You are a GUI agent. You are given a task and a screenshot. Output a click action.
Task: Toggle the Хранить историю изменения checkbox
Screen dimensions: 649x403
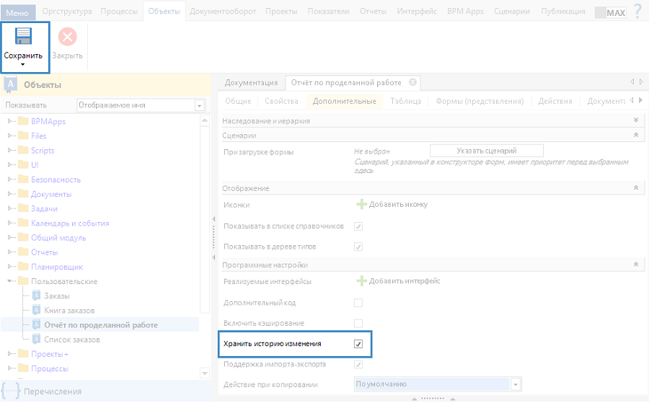358,344
